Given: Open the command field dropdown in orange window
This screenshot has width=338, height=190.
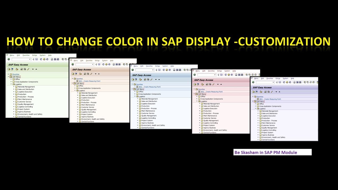Looking at the screenshot, I should [93, 64].
